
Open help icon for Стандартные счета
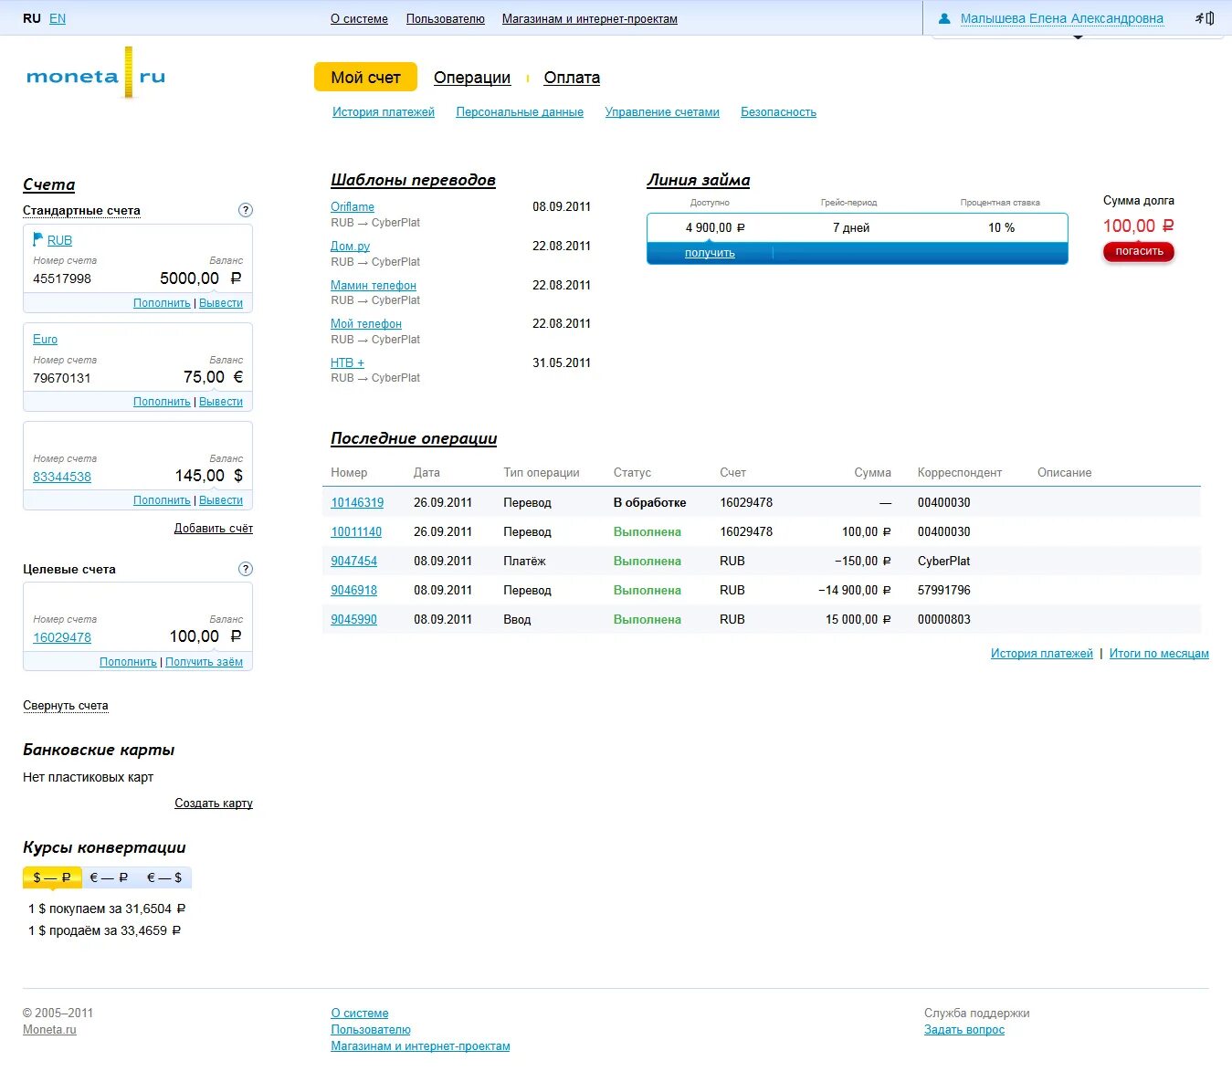[245, 210]
